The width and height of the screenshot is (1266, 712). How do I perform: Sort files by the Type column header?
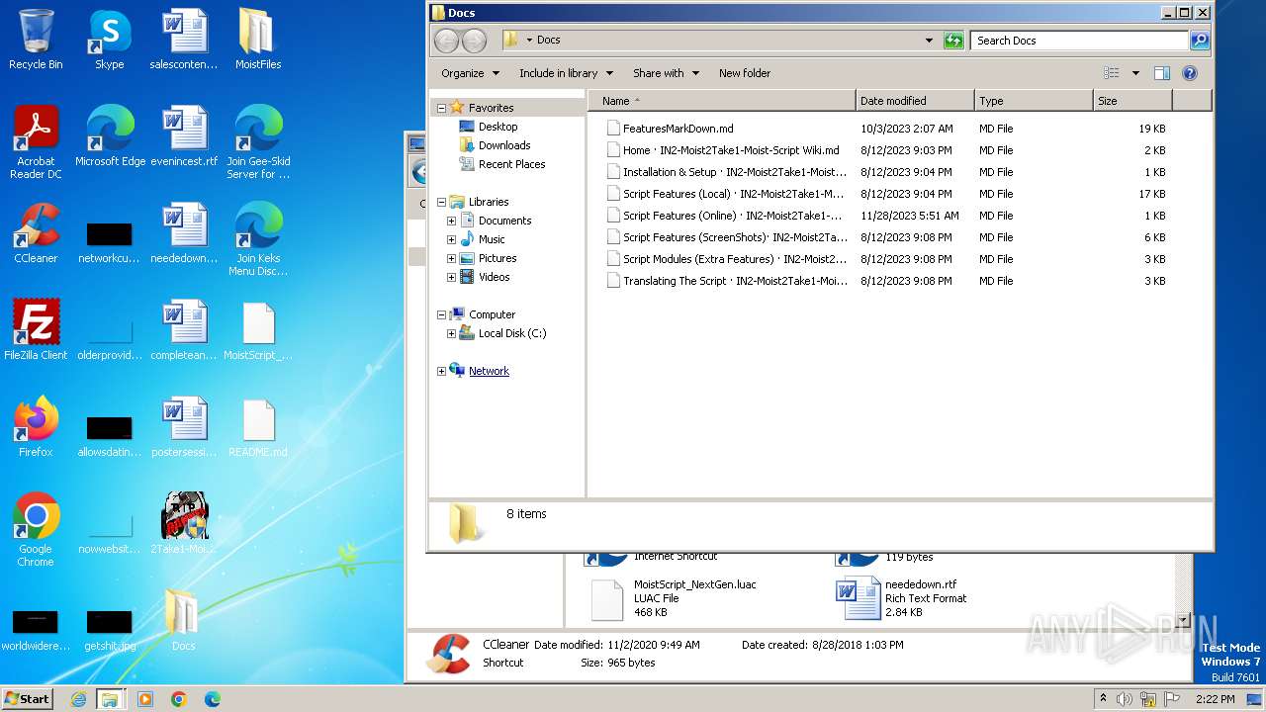(1034, 101)
